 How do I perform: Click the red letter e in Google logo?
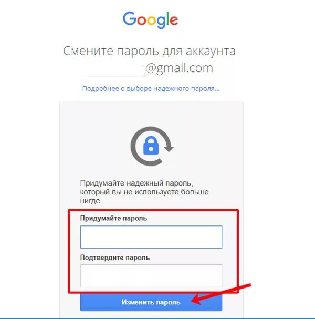pos(174,20)
